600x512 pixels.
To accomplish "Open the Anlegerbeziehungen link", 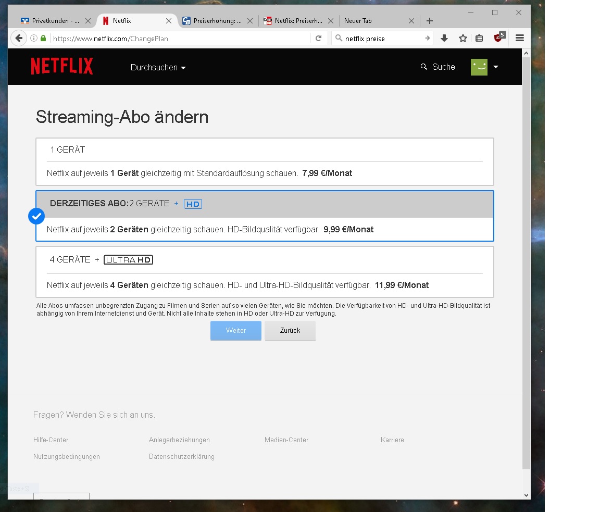I will coord(179,440).
